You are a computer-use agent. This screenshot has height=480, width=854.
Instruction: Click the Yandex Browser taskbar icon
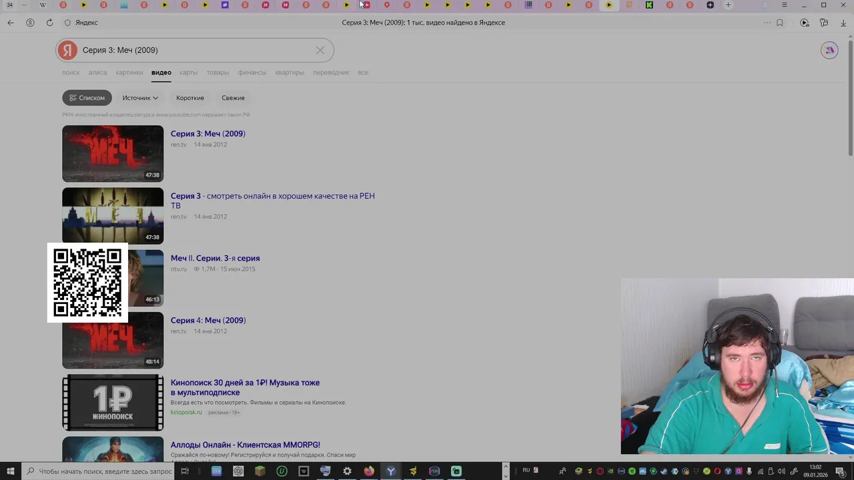[x=391, y=471]
